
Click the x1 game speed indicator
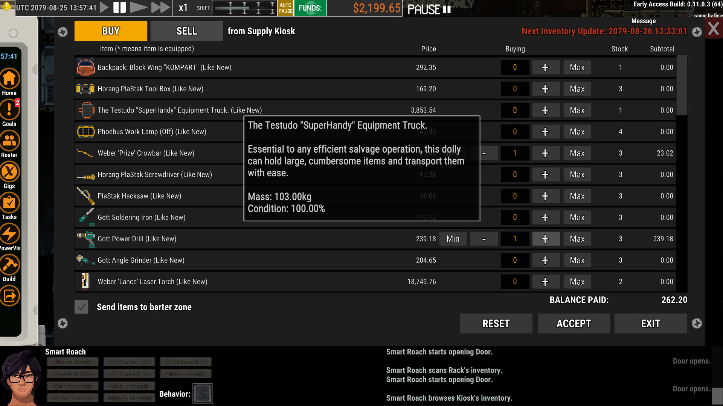183,8
